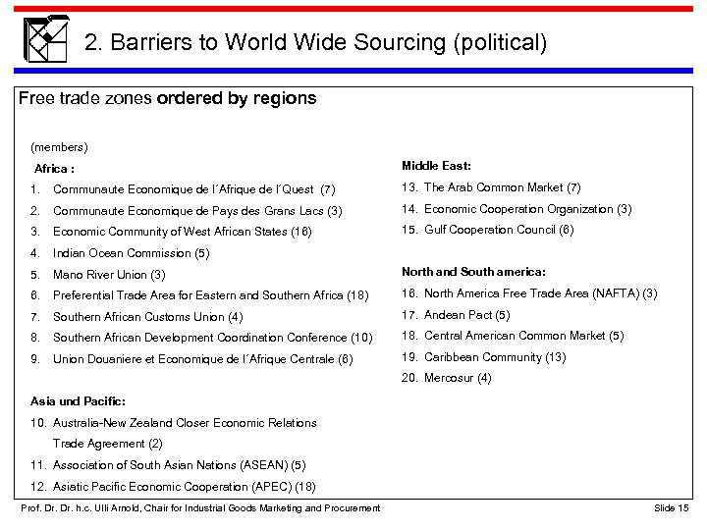Select the 'Asia und Pacific:' heading
Image resolution: width=707 pixels, height=530 pixels.
(78, 401)
